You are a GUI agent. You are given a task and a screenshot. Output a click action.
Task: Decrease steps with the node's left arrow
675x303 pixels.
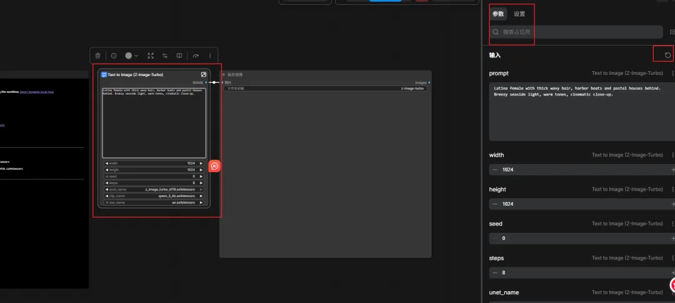106,183
